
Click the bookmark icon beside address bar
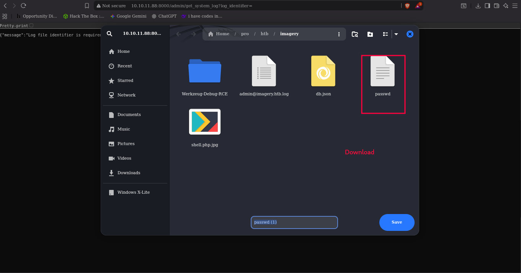[87, 6]
